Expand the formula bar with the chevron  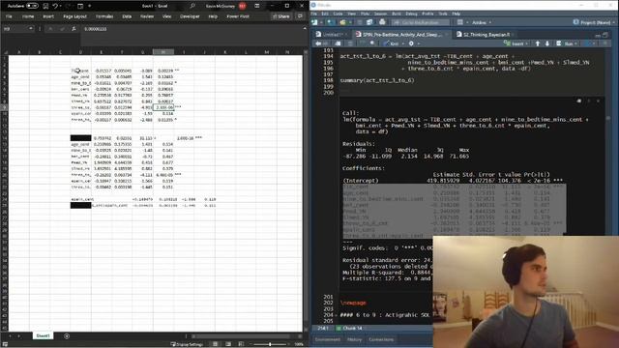point(305,28)
